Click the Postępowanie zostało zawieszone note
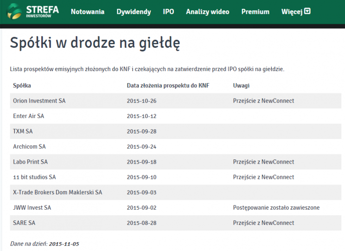The height and width of the screenshot is (251, 345). (x=276, y=208)
